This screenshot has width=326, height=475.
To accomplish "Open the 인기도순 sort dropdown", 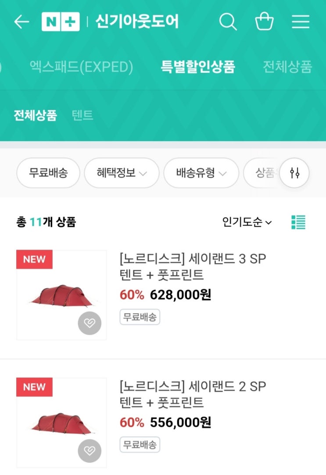I will (x=247, y=222).
